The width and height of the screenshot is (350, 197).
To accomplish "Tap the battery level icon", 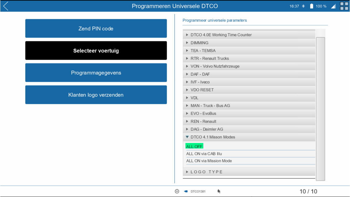I will 312,6.
